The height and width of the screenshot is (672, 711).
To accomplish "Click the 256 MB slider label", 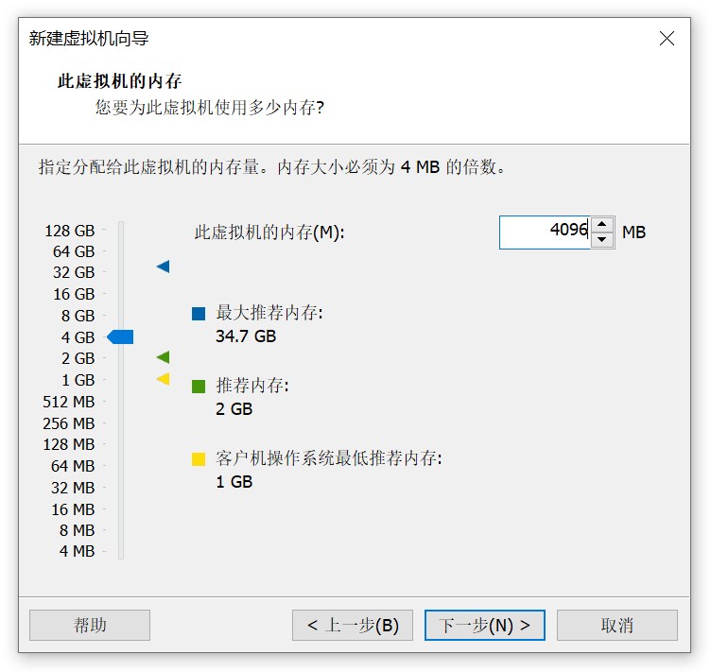I will pos(69,423).
